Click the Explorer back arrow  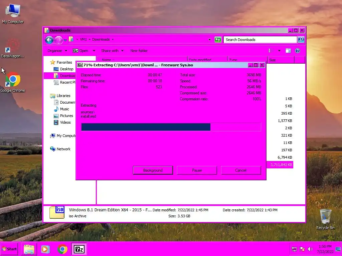(x=49, y=40)
